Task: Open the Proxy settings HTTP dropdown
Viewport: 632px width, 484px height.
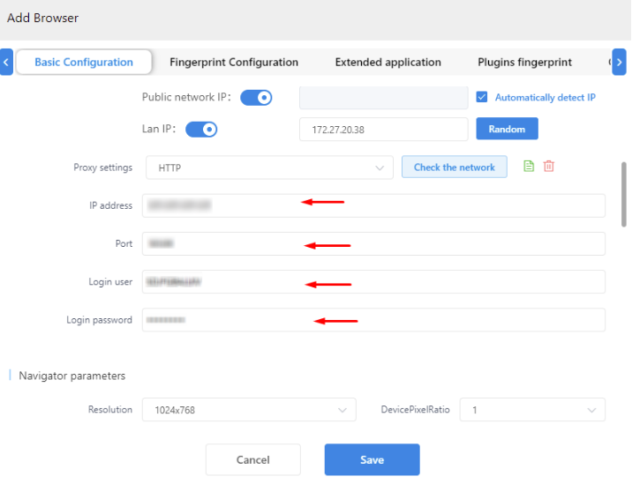Action: click(267, 168)
